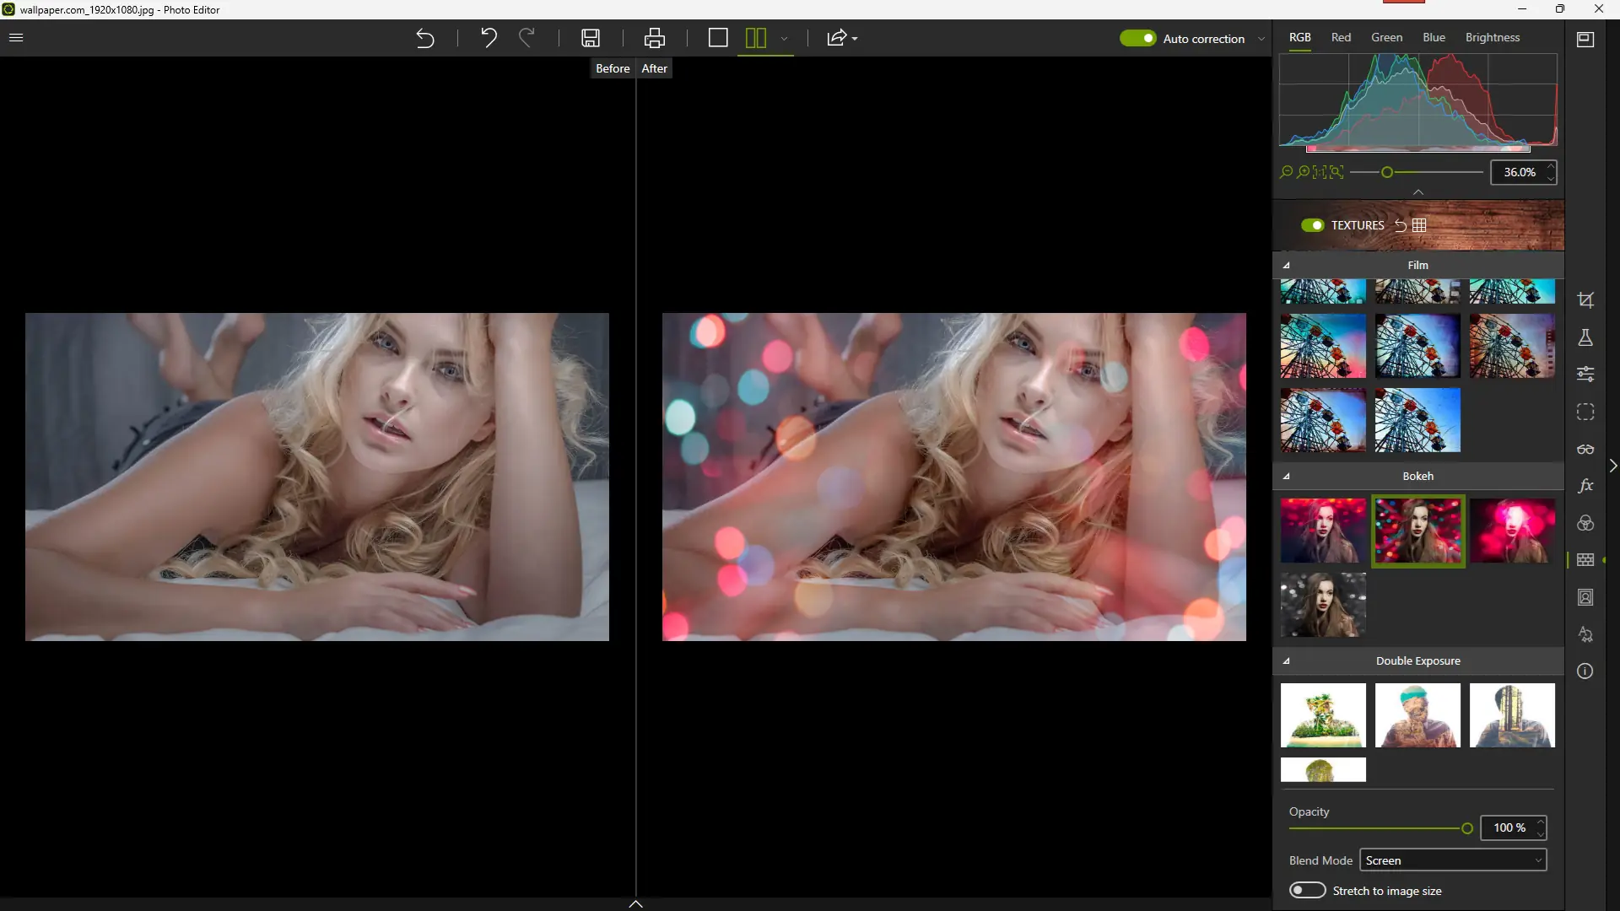Click the After label button

(654, 68)
